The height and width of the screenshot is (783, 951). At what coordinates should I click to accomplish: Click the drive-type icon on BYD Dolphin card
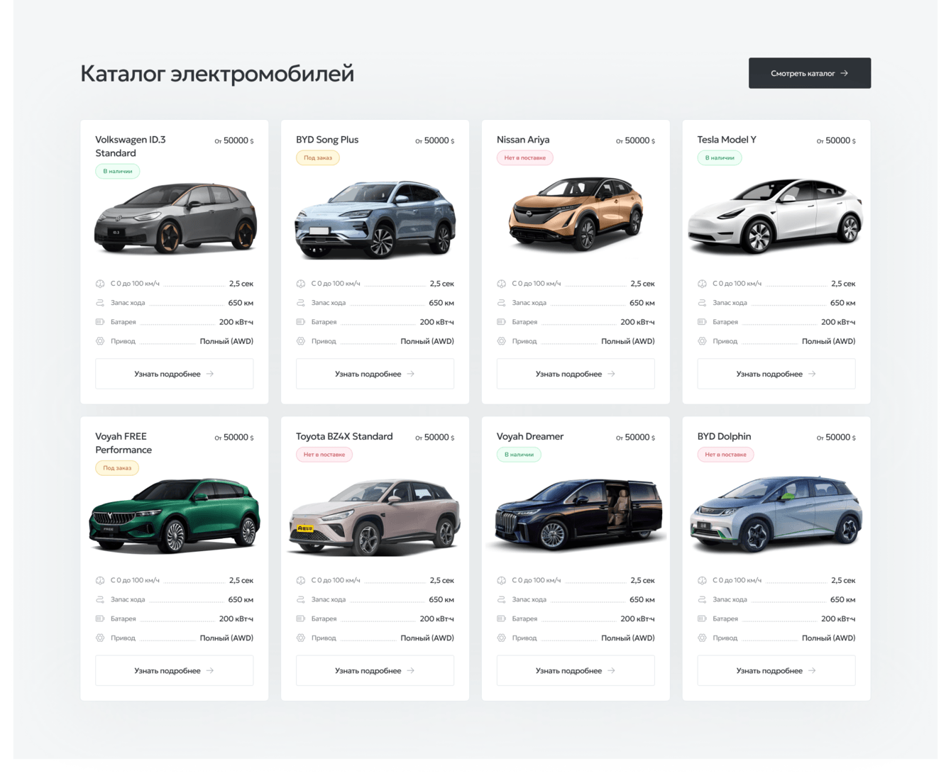[703, 638]
